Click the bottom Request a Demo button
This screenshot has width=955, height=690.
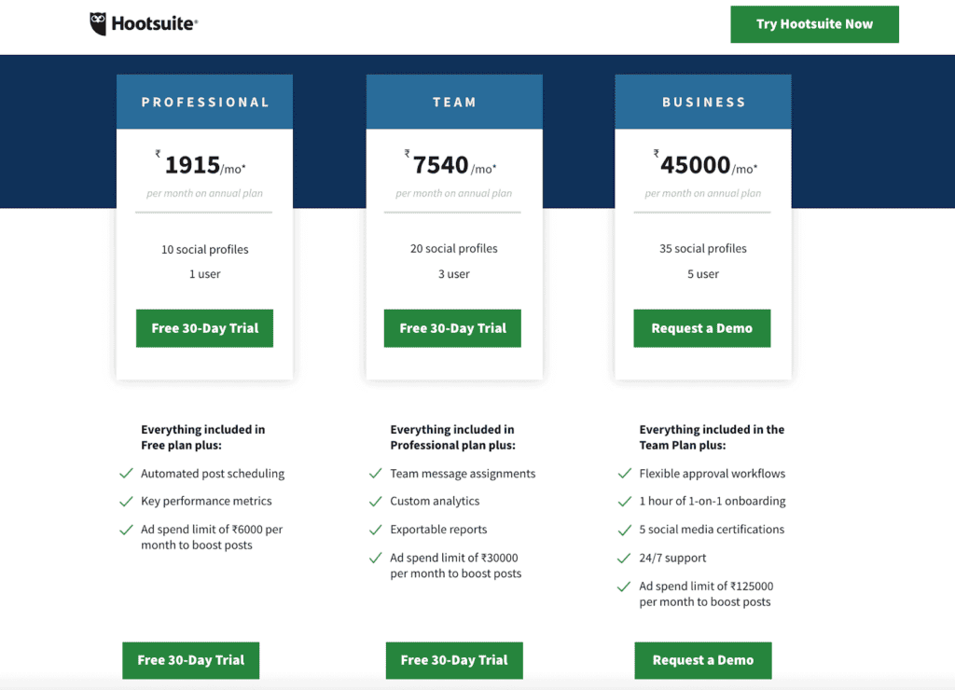[702, 660]
